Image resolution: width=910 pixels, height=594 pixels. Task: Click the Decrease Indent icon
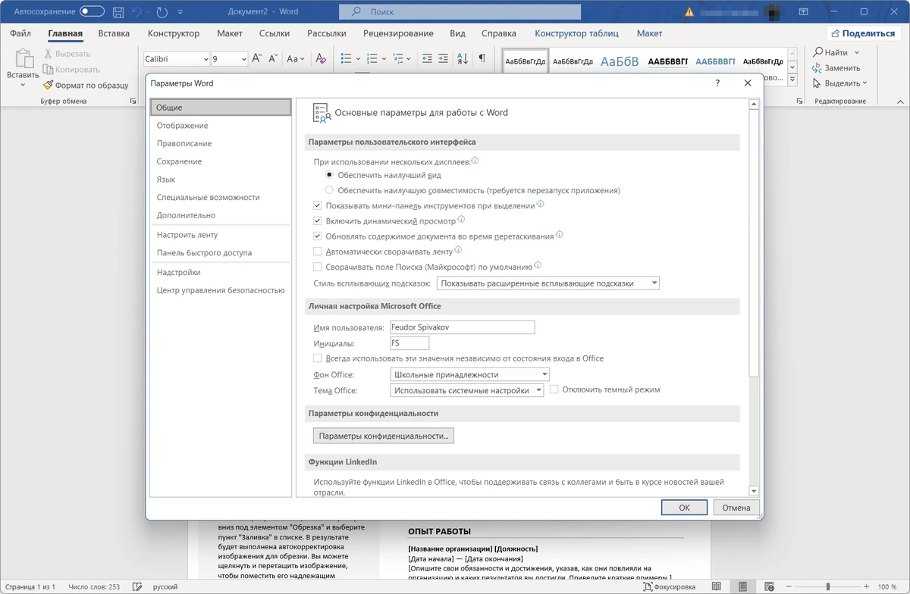(x=427, y=58)
